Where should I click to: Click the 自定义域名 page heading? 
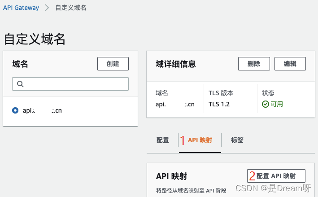coord(35,39)
